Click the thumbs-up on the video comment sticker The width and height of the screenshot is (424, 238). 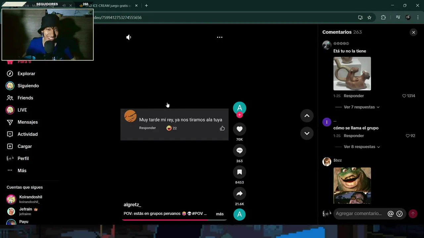222,128
